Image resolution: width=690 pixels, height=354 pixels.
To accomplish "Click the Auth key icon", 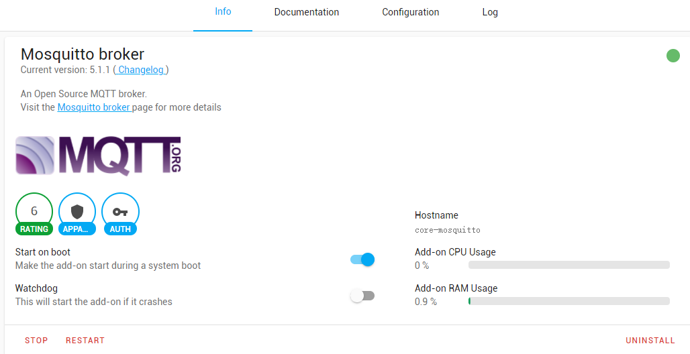I will 120,212.
